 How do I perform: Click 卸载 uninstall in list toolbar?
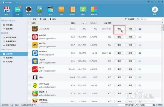(43, 19)
